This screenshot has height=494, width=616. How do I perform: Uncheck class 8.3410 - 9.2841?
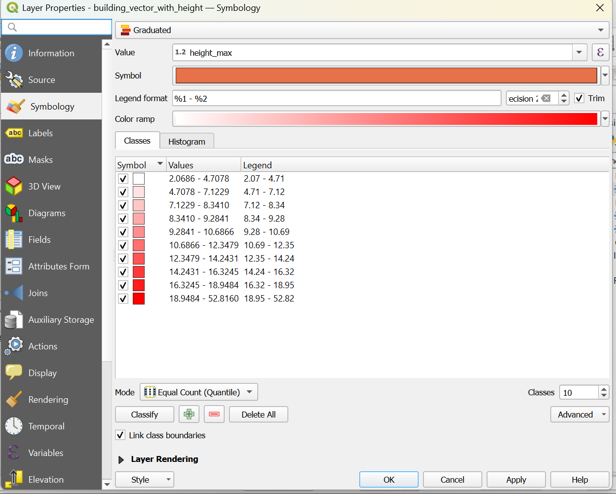click(x=123, y=219)
